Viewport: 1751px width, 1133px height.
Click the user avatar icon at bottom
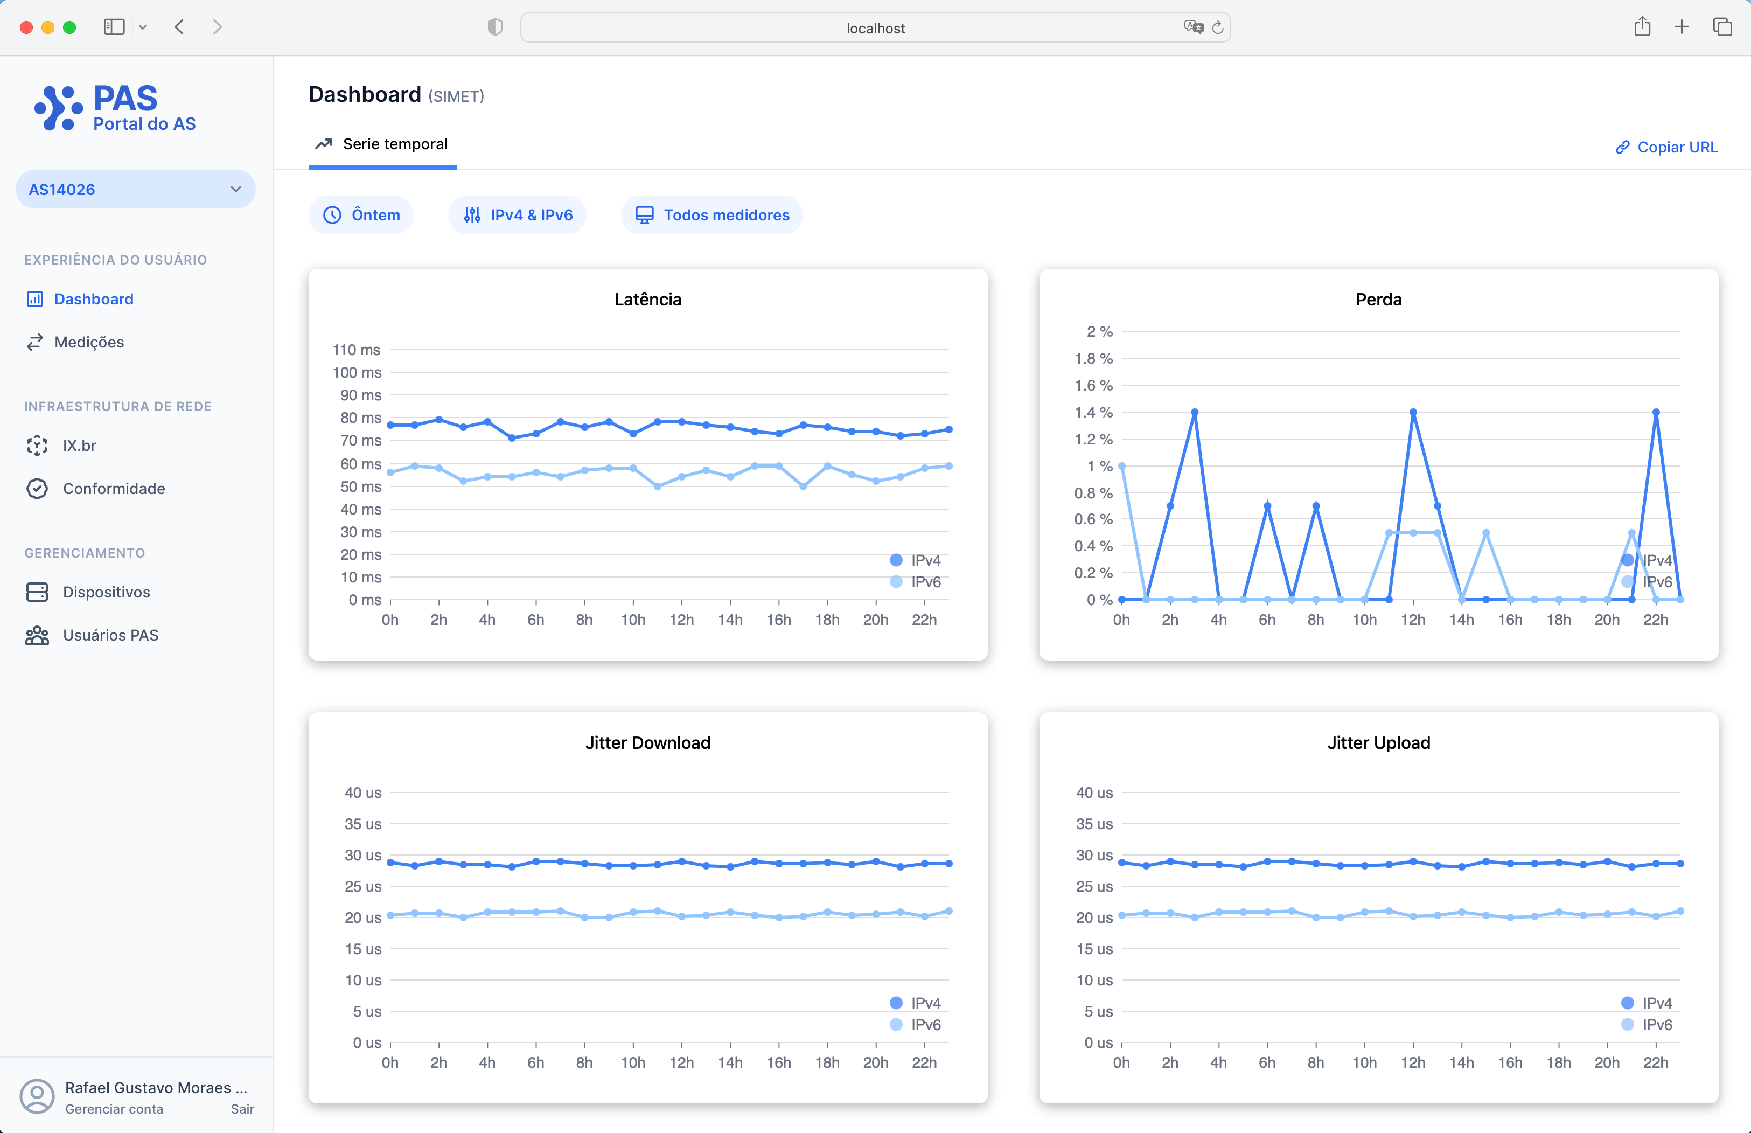pos(37,1096)
